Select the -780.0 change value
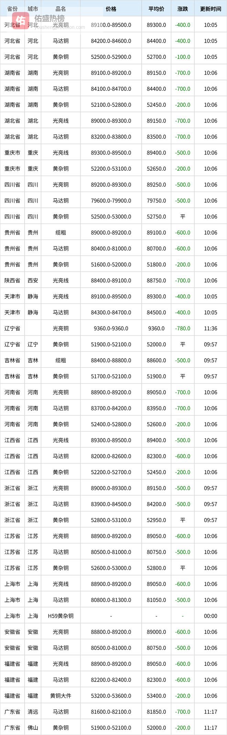The height and width of the screenshot is (735, 227). coord(183,328)
